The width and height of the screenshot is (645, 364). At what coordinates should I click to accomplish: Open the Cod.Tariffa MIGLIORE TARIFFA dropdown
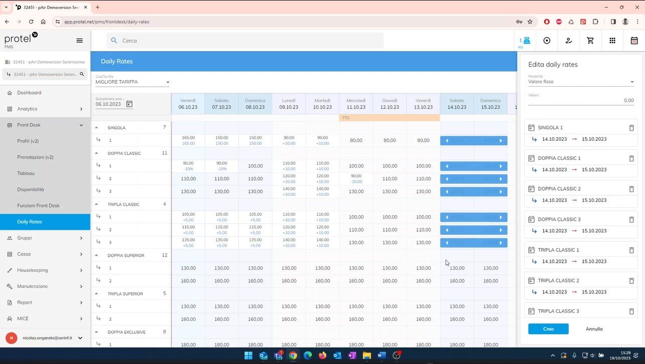[x=133, y=82]
